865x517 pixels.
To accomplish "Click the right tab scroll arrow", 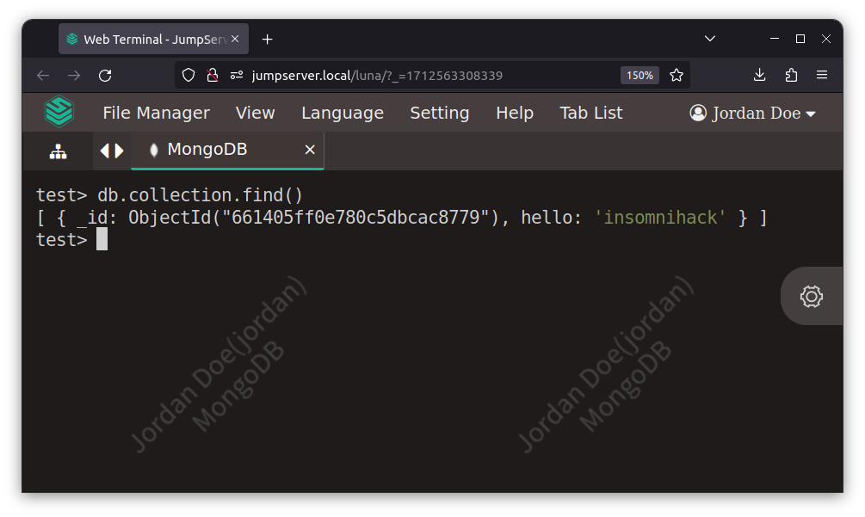I will coord(120,151).
